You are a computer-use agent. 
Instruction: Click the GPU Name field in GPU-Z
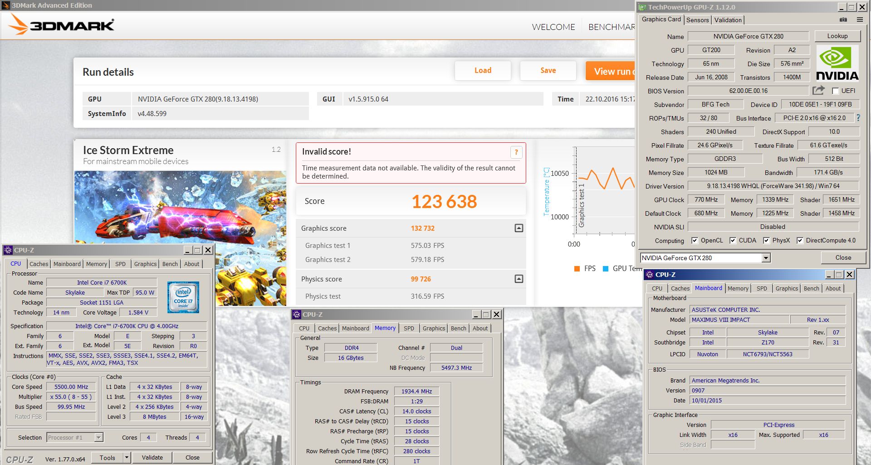pos(748,36)
